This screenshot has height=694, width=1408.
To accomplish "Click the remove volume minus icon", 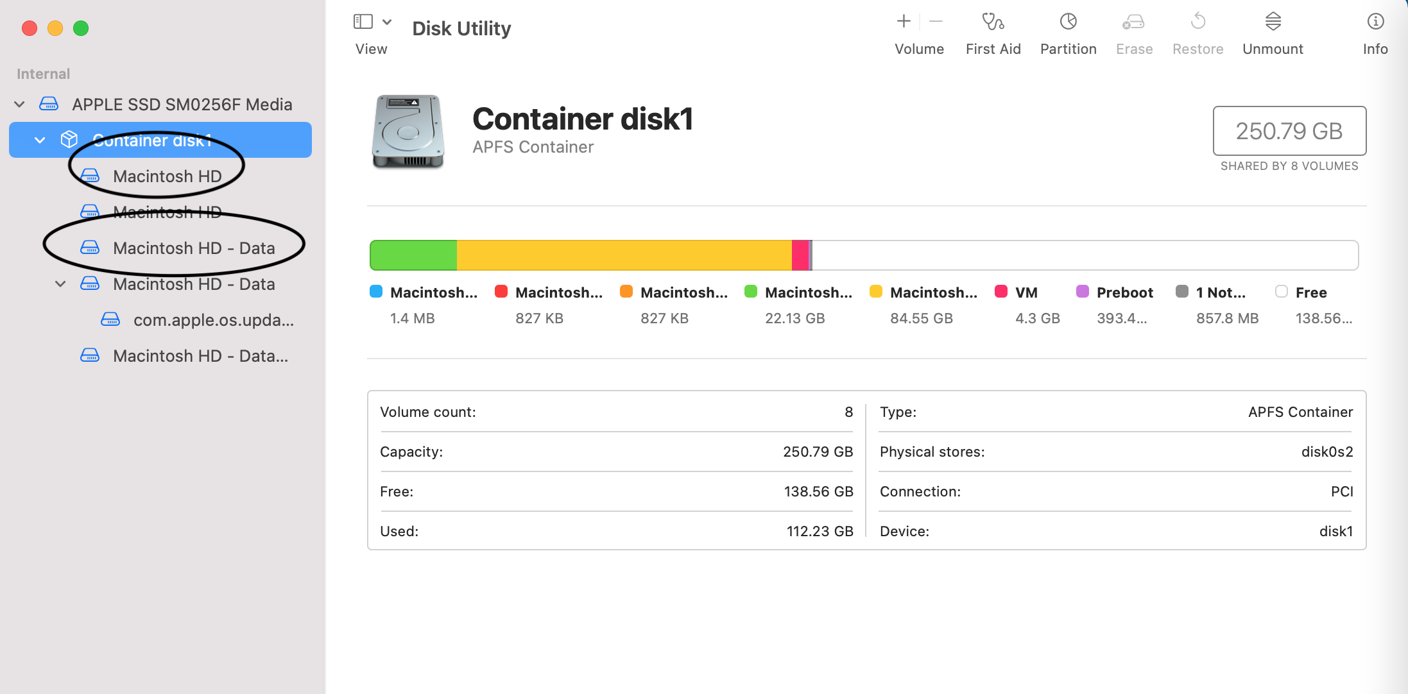I will 936,22.
